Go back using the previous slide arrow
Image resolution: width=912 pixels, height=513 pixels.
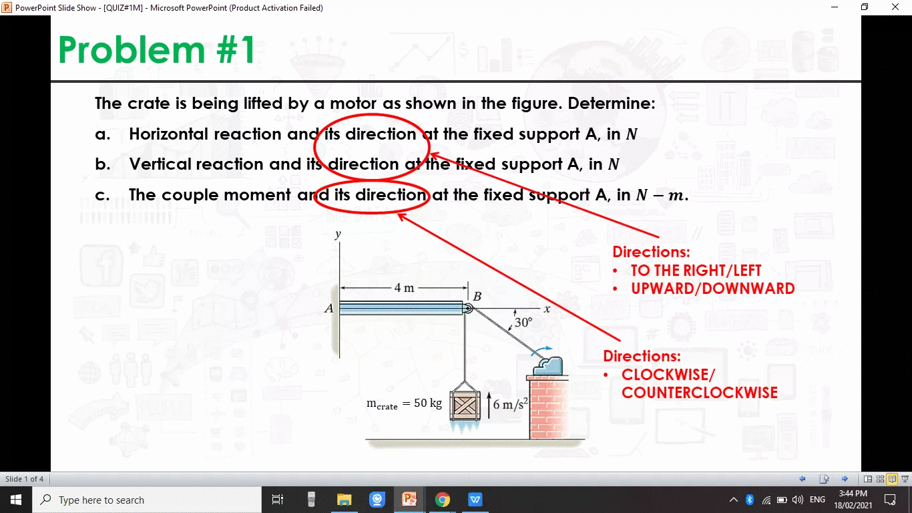803,479
